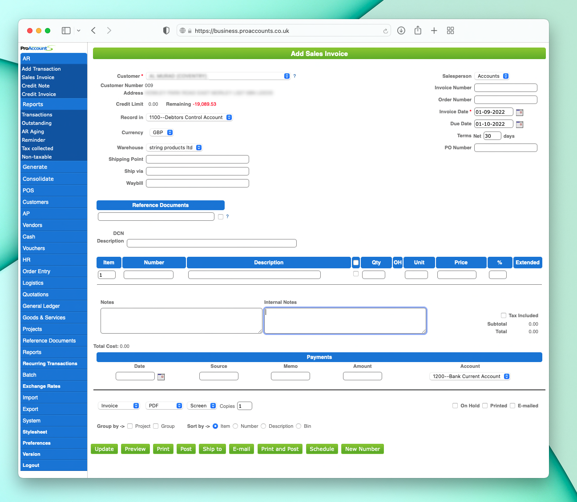Click the green Update button
The image size is (577, 502).
point(104,449)
